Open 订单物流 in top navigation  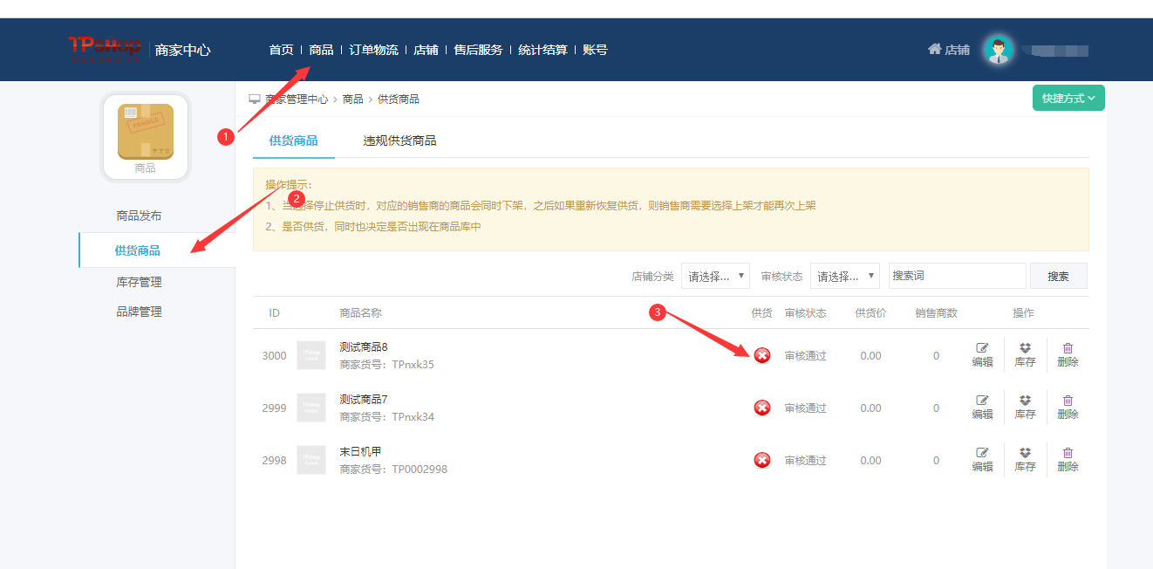tap(373, 50)
